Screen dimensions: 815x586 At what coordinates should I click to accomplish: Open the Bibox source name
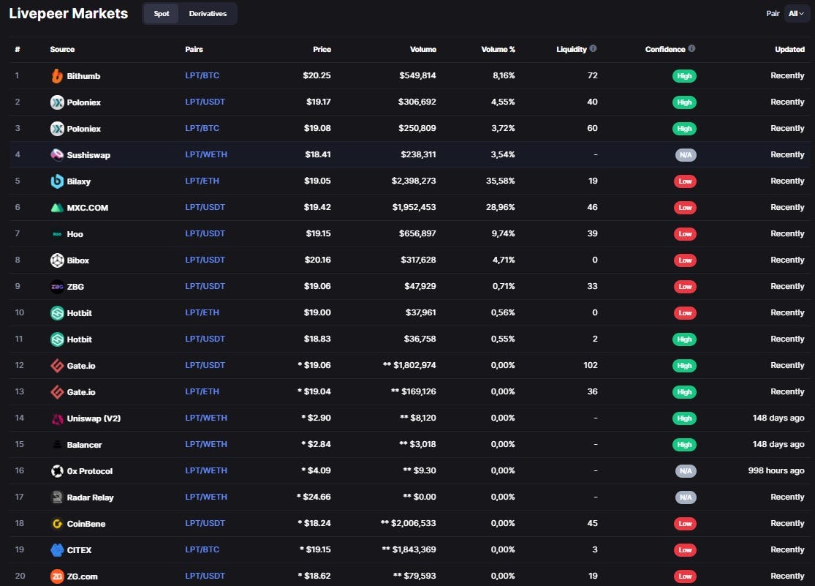pyautogui.click(x=78, y=260)
